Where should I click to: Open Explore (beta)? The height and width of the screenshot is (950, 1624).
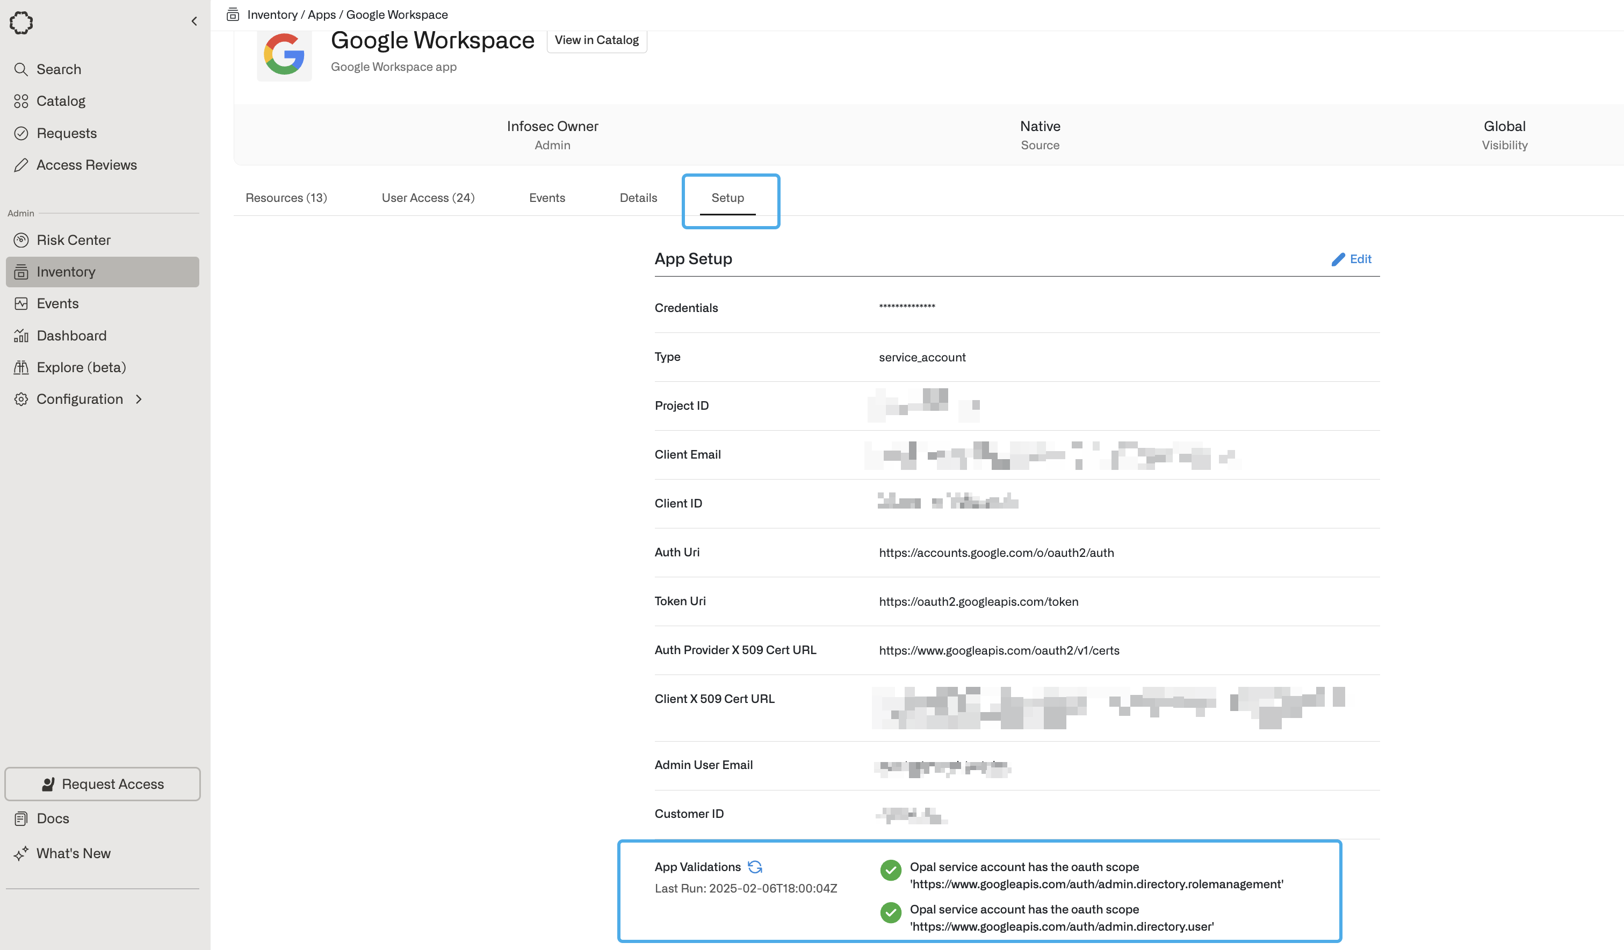[81, 367]
